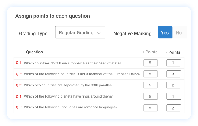
Task: Click the minus points field for Q.1
Action: pos(174,63)
